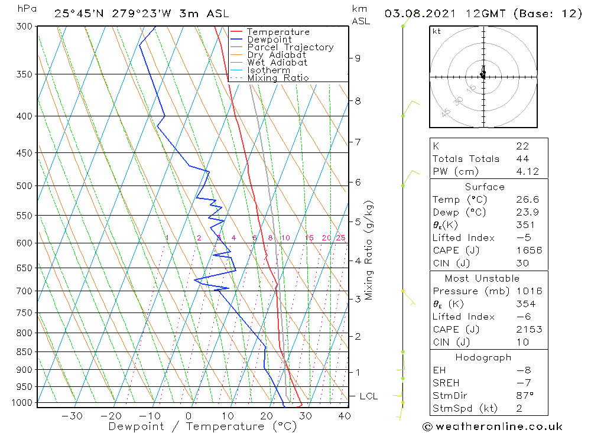Click the 850 hPa pressure level label
Image resolution: width=591 pixels, height=433 pixels.
[x=24, y=352]
